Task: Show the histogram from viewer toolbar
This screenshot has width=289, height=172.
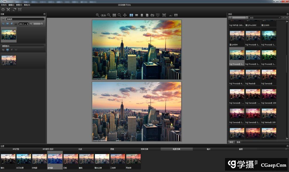Action: coord(170,15)
